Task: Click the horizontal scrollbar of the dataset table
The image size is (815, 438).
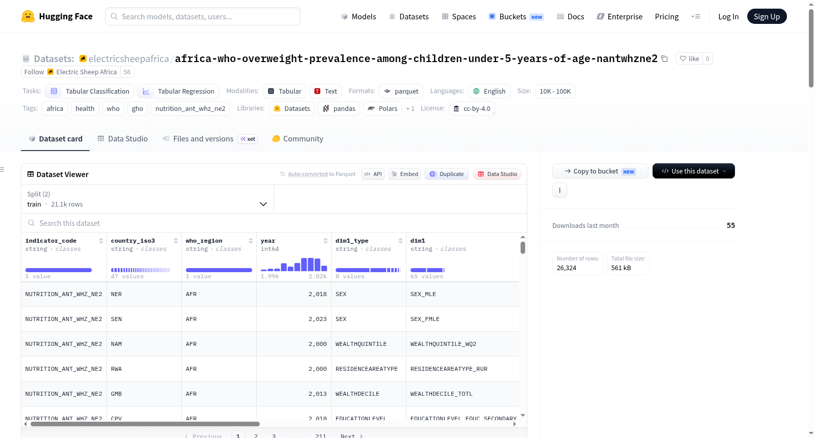Action: pos(145,424)
